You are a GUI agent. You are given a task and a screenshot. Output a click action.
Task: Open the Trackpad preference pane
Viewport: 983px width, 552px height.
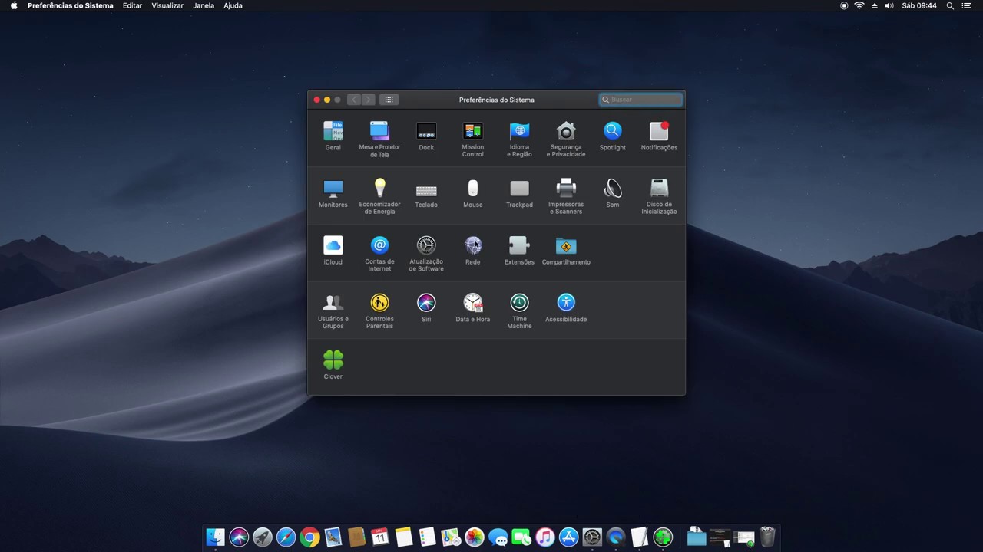pos(519,193)
